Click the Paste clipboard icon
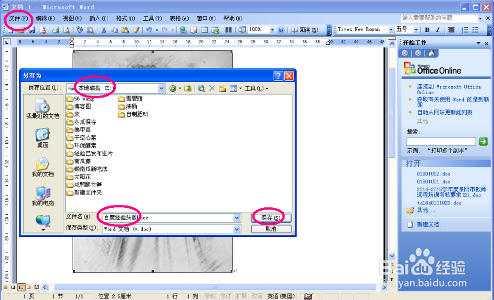The width and height of the screenshot is (494, 300). click(x=125, y=30)
